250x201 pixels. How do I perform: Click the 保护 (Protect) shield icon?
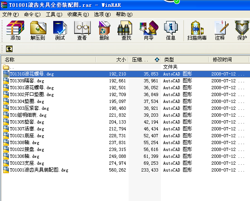tap(242, 30)
